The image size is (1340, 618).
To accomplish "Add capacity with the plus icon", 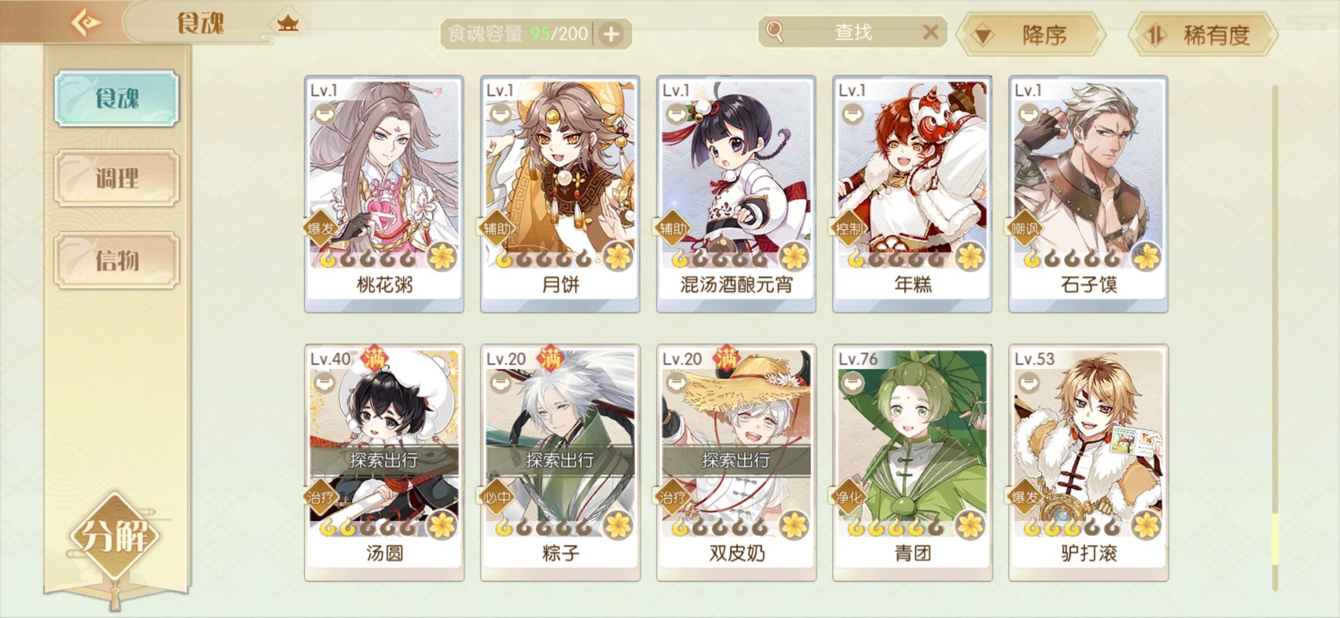I will [x=611, y=34].
